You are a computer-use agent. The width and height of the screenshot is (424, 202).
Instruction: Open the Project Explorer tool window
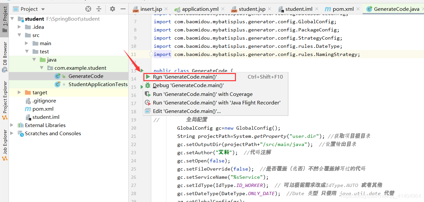pos(5,95)
